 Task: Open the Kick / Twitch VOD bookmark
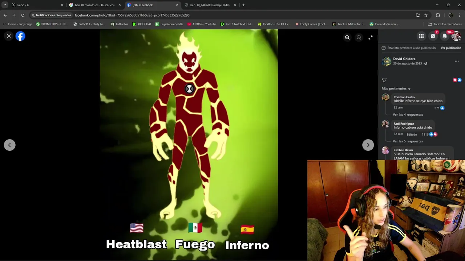(x=237, y=24)
